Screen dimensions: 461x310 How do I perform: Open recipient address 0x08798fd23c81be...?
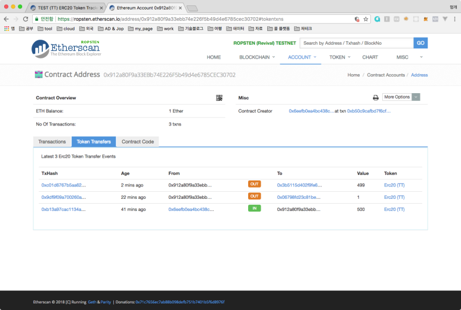[x=299, y=197]
